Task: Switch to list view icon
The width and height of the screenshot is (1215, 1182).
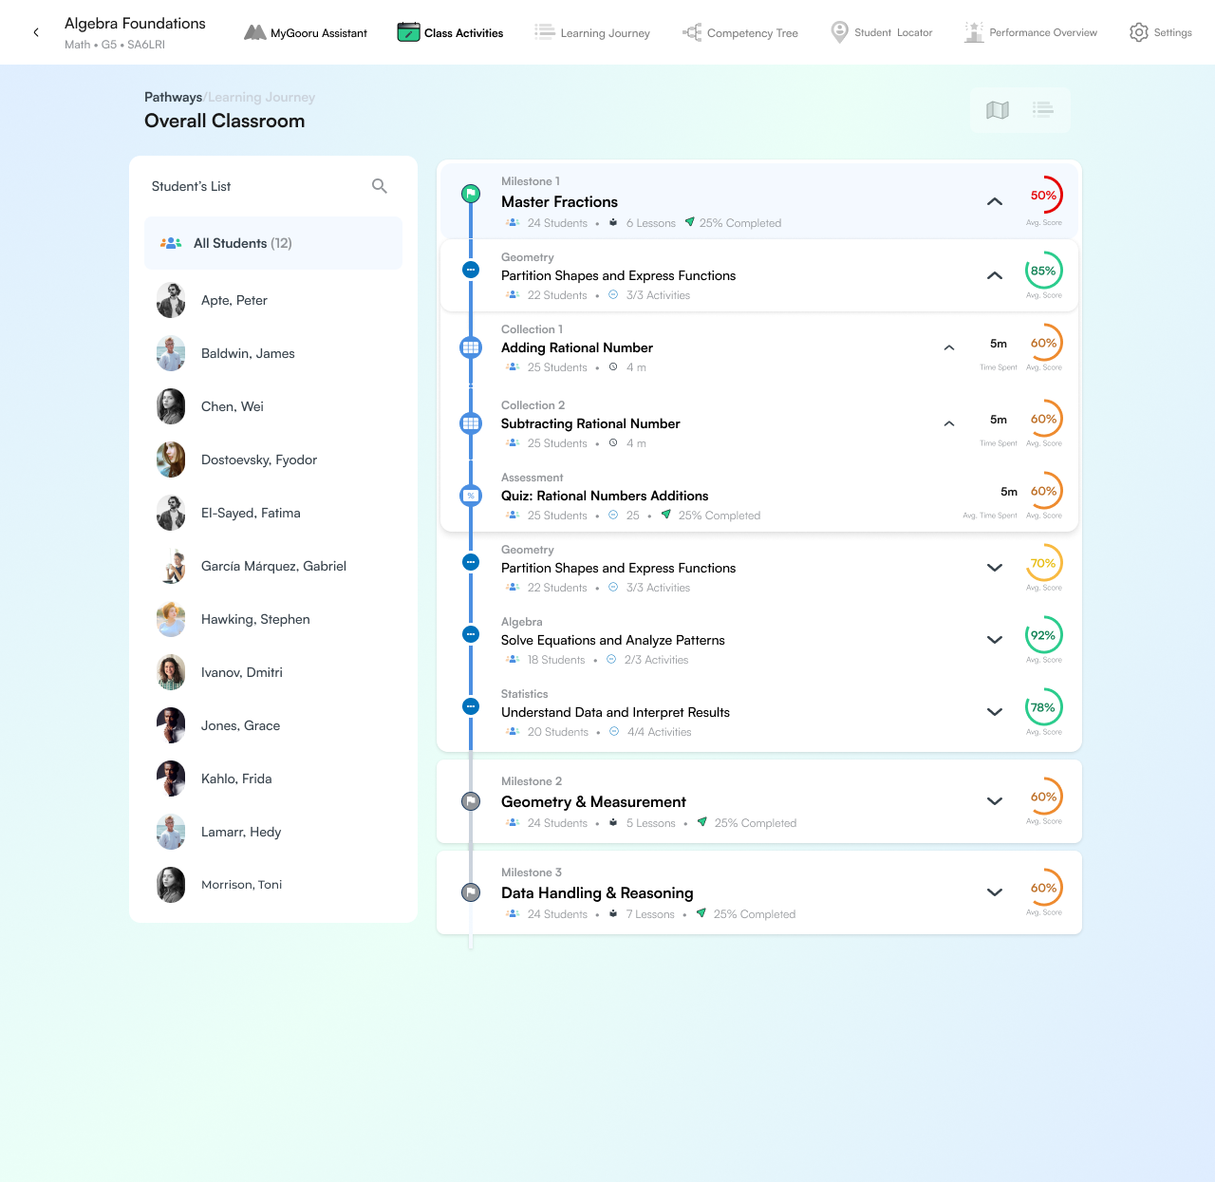Action: click(x=1043, y=110)
